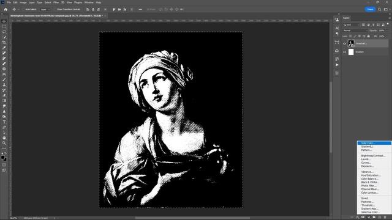The width and height of the screenshot is (392, 220).
Task: Switch to the Layers panel tab
Action: click(346, 18)
